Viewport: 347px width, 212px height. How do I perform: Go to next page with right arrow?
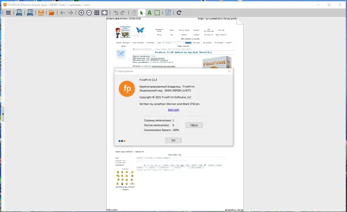tap(70, 13)
